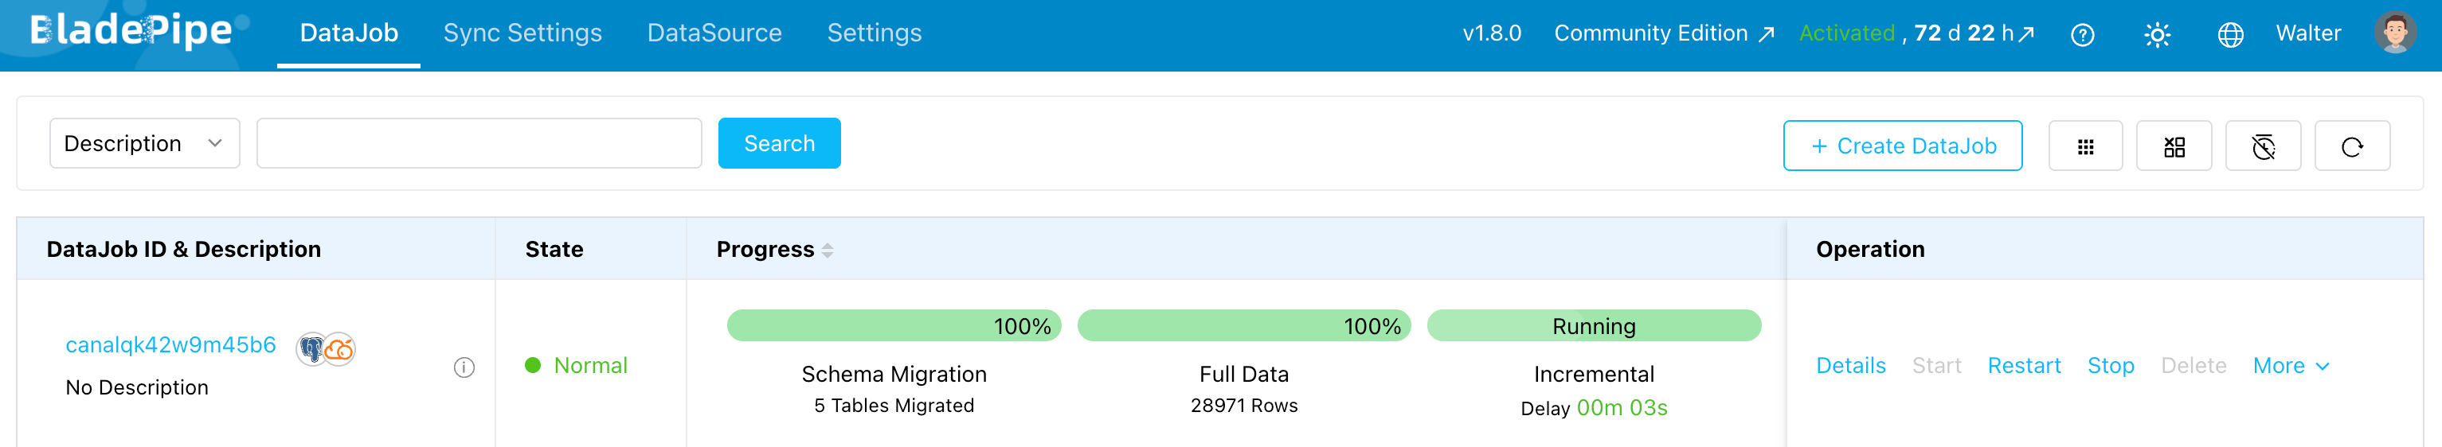Sort by the Progress column arrows
This screenshot has height=447, width=2442.
(x=828, y=250)
